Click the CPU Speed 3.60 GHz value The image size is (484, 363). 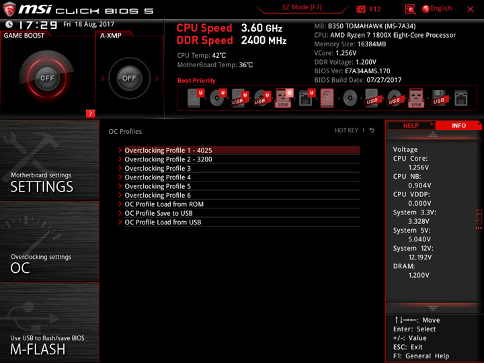261,28
